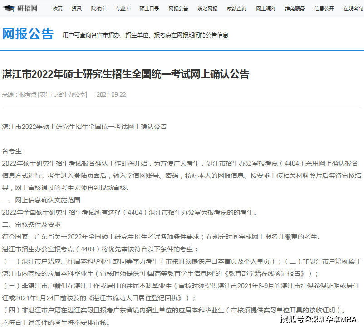Open 院校库 in the navigation bar
Viewport: 364px width, 327px height.
pos(98,9)
